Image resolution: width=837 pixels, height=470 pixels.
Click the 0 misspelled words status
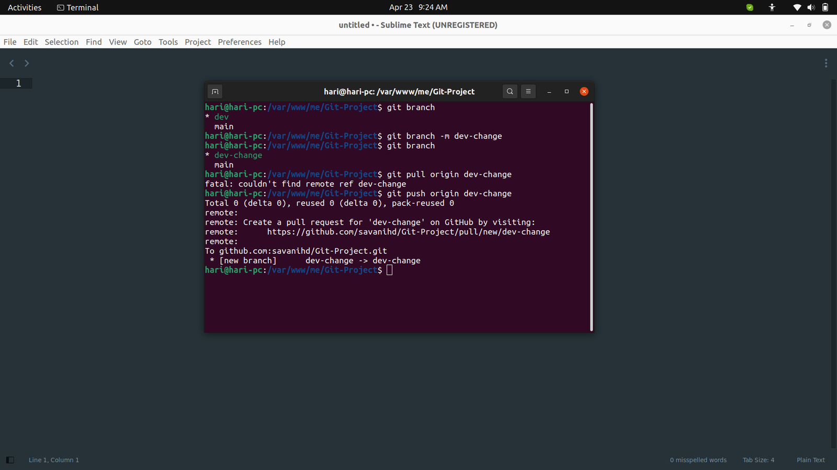698,460
